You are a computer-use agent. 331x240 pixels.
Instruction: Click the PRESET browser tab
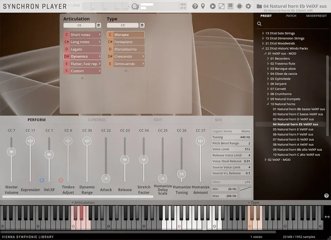[x=266, y=16]
